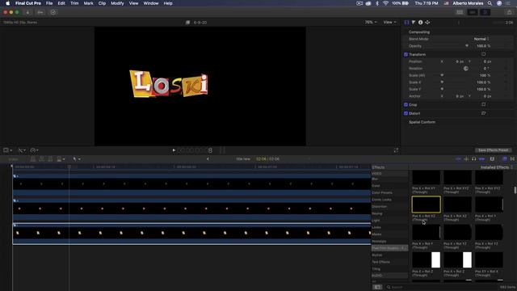This screenshot has width=517, height=291.
Task: Open the Color inspector triangle icon
Action: click(414, 23)
